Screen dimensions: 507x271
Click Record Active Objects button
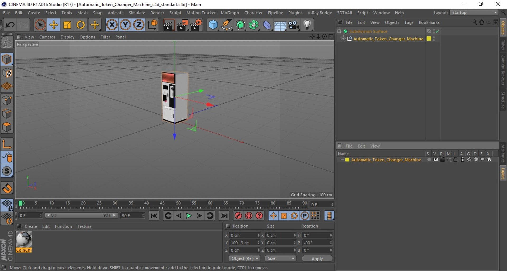point(238,216)
